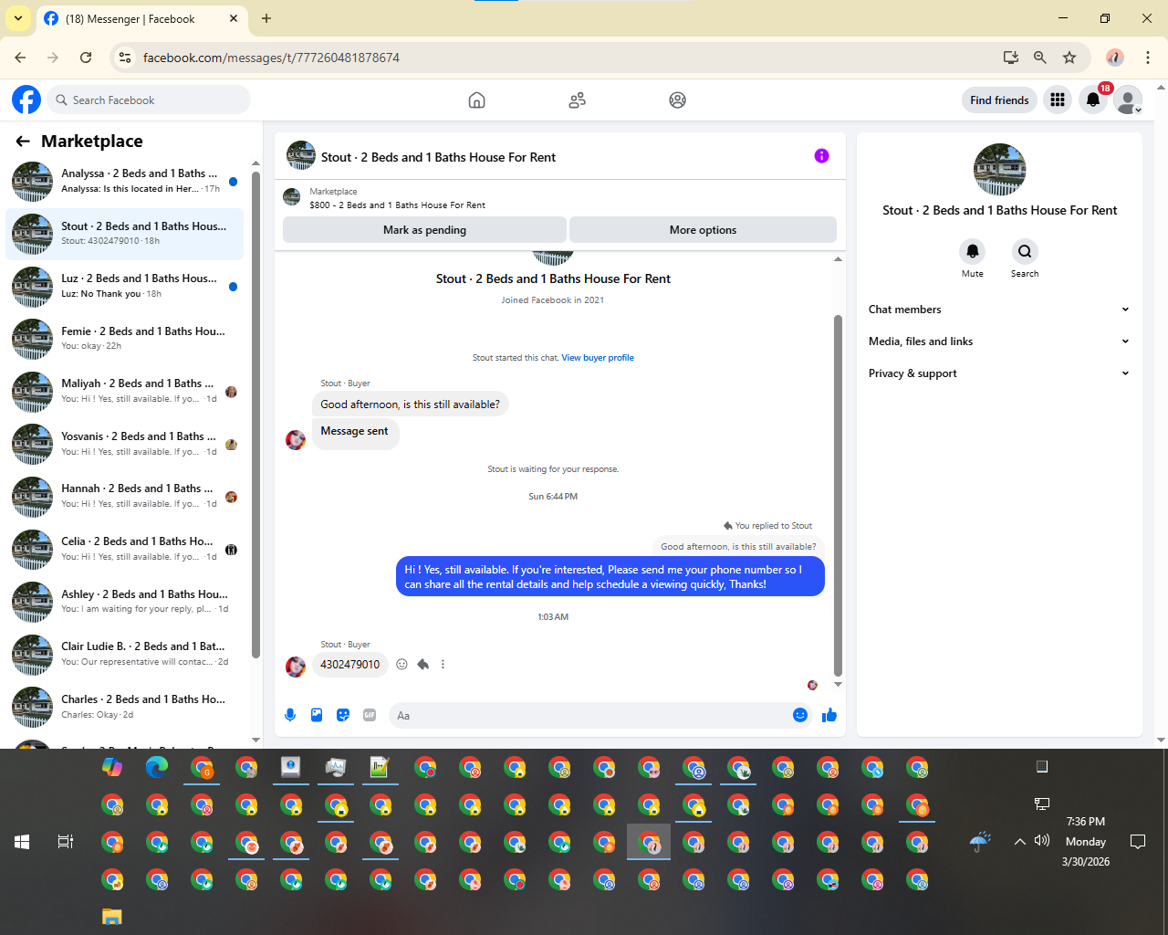The width and height of the screenshot is (1168, 935).
Task: Expand Chat members section
Action: pos(999,310)
